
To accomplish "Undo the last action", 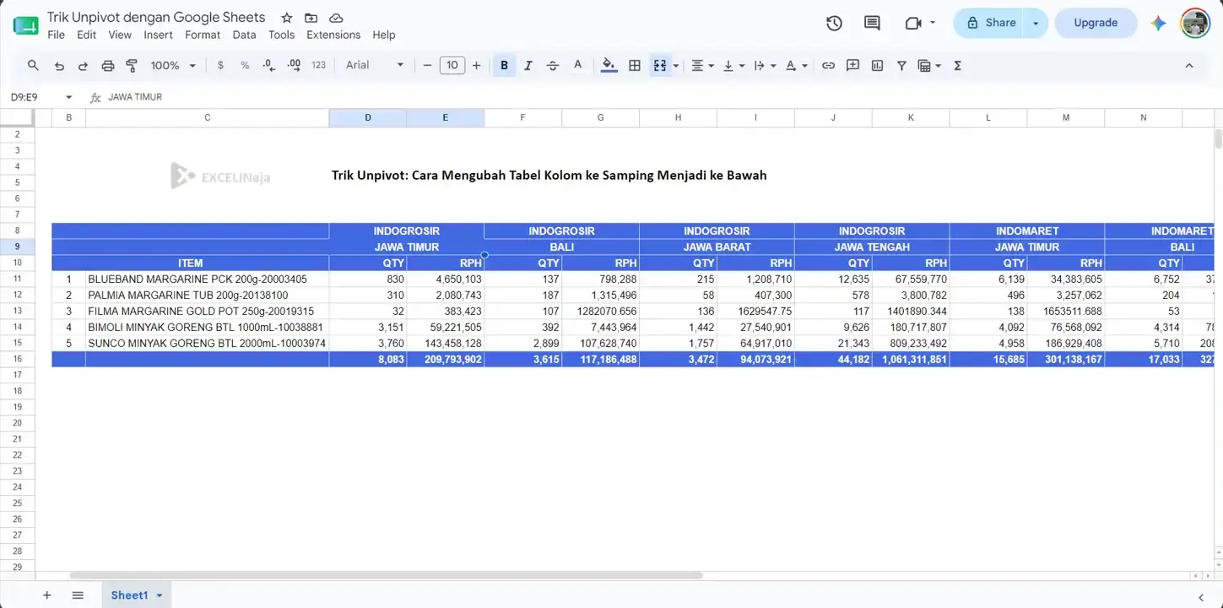I will point(59,65).
